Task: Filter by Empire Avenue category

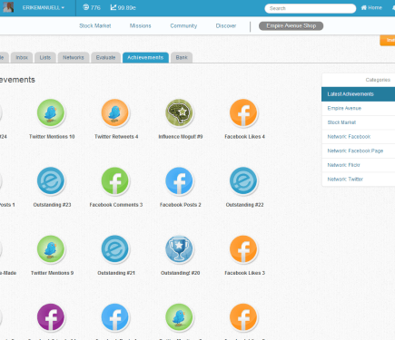Action: [359, 108]
